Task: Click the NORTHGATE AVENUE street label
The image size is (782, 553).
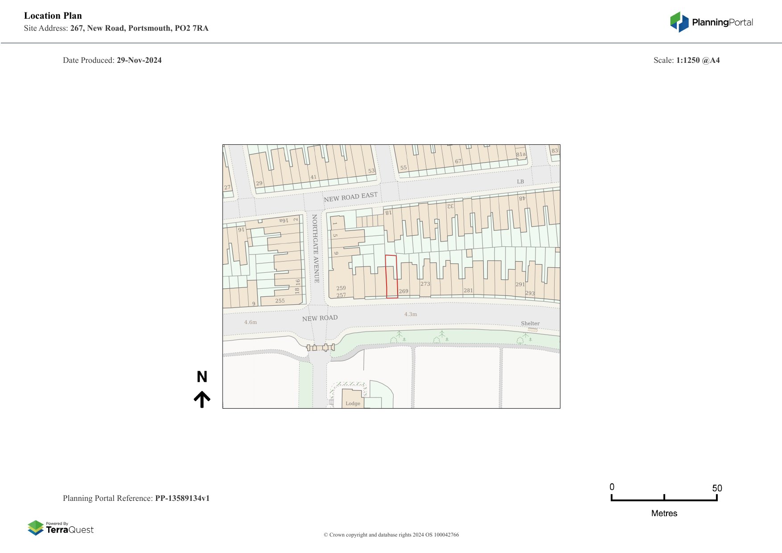Action: click(x=315, y=248)
